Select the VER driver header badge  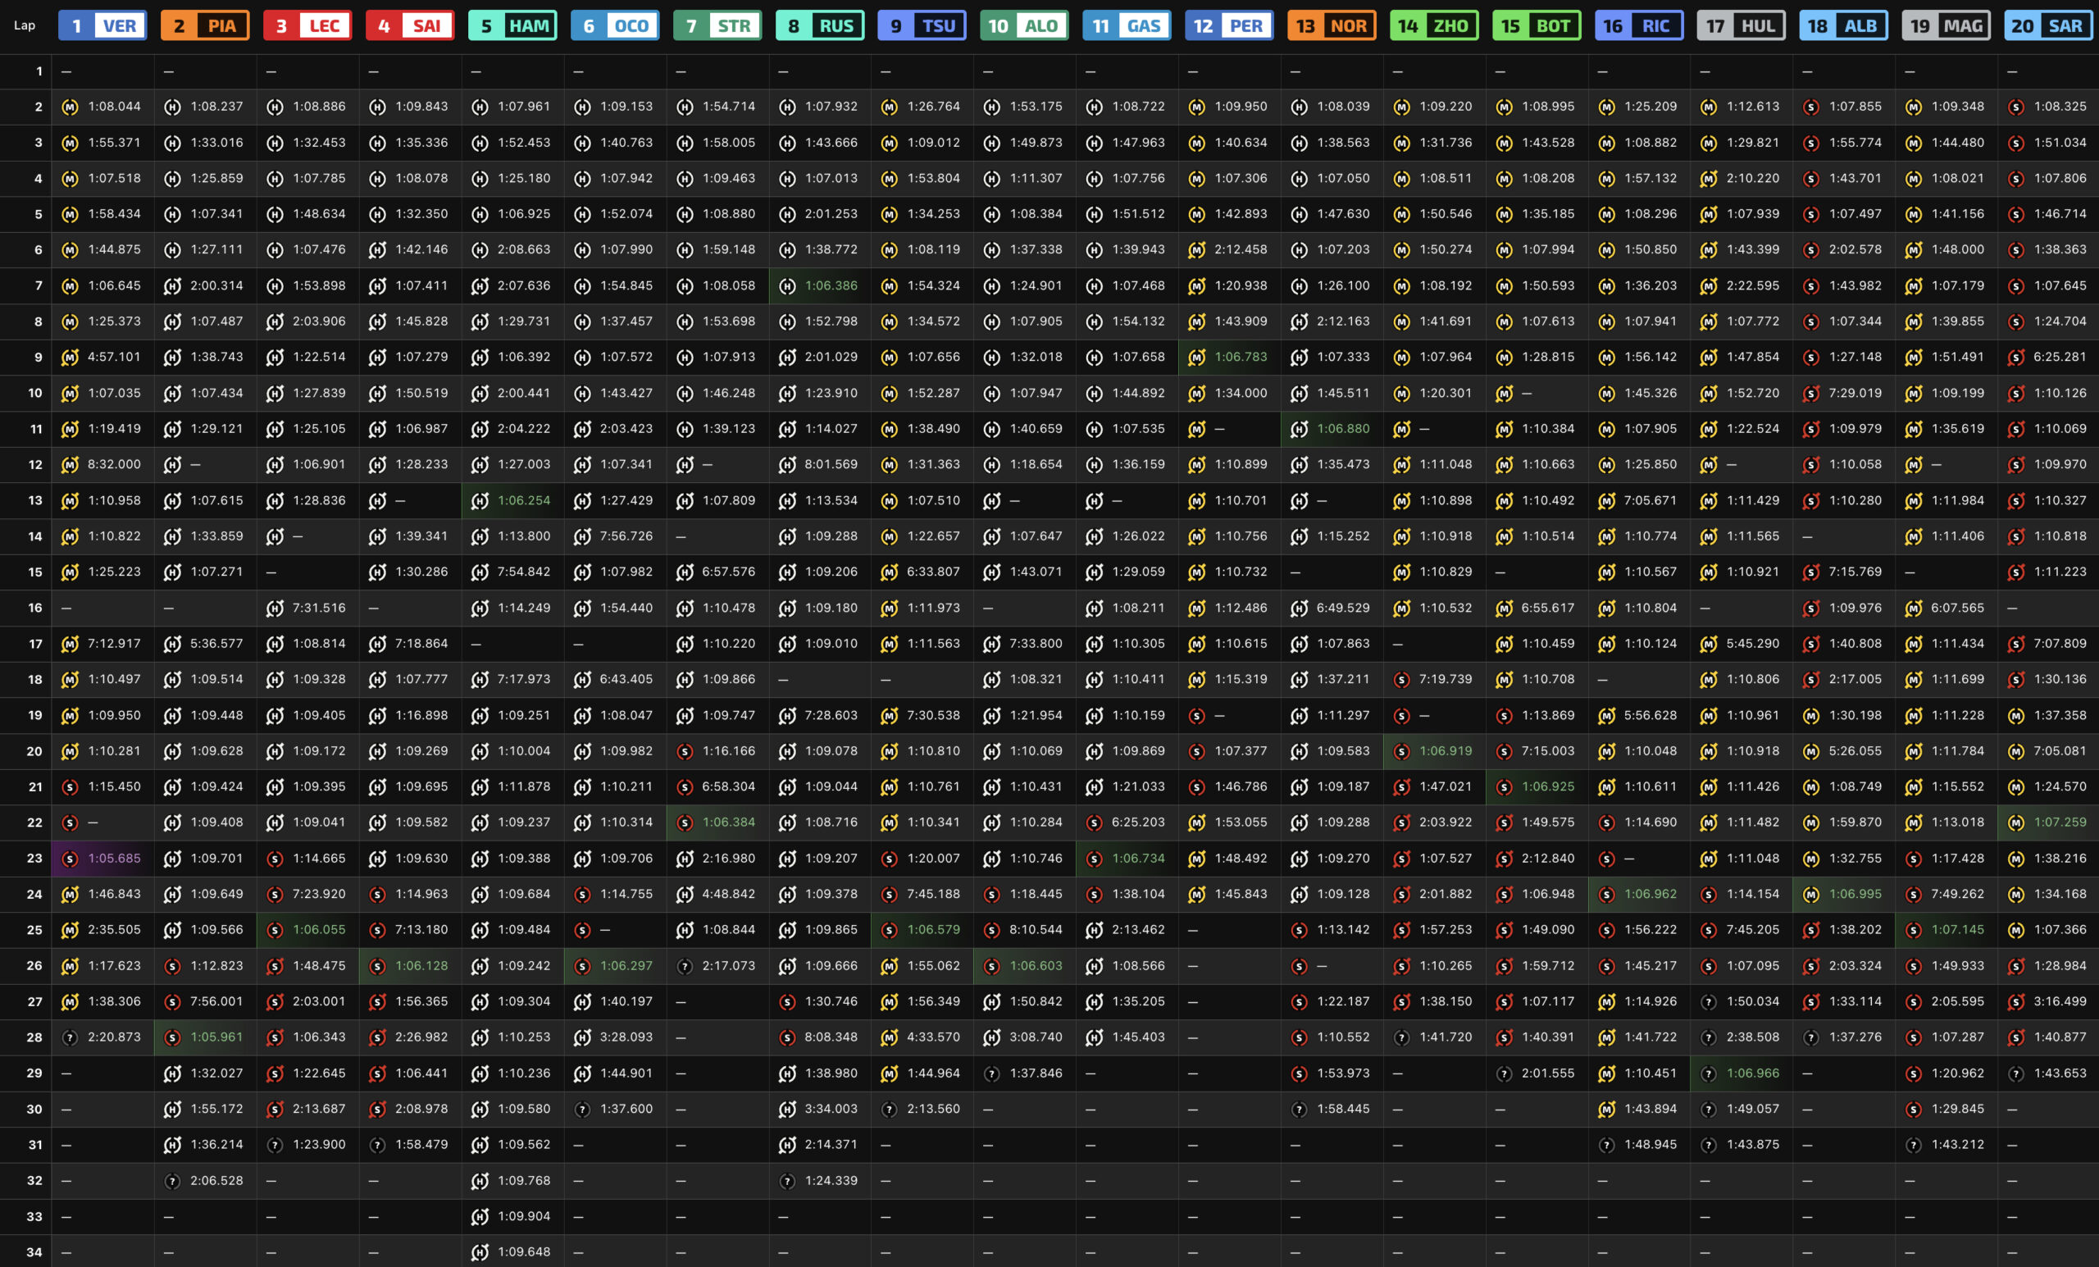[102, 25]
